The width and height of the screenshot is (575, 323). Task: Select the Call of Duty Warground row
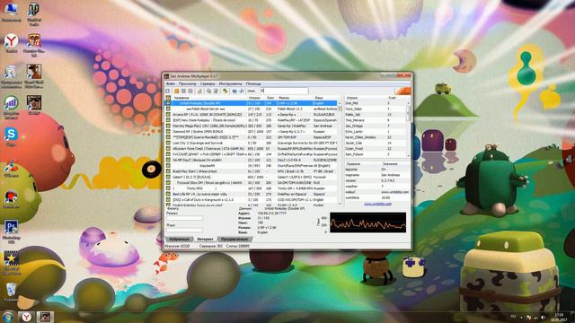[252, 199]
